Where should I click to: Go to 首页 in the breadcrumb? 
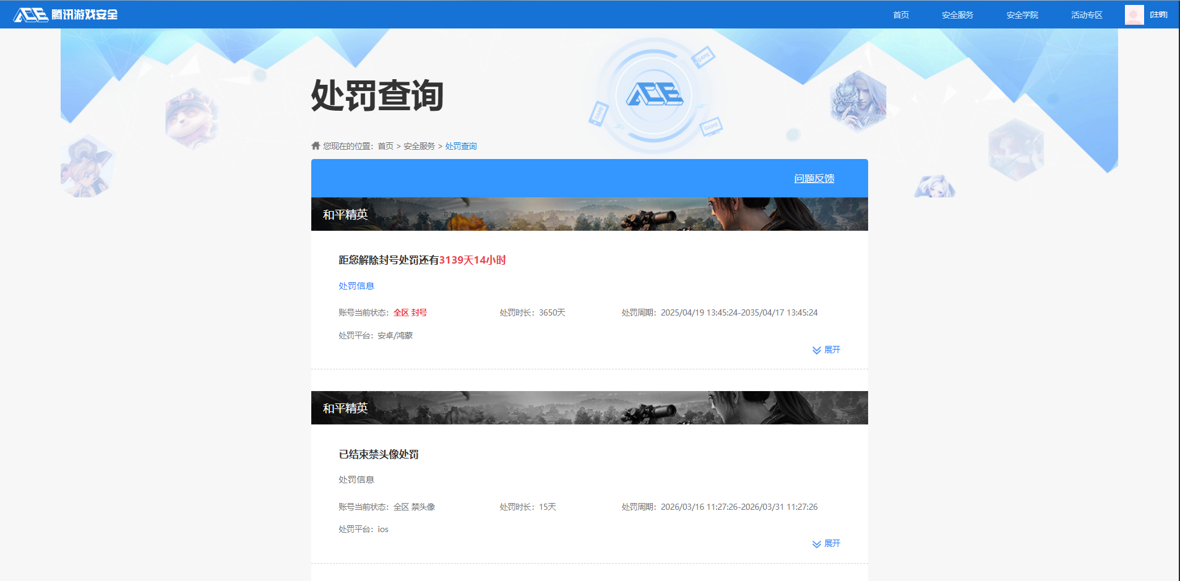[385, 146]
